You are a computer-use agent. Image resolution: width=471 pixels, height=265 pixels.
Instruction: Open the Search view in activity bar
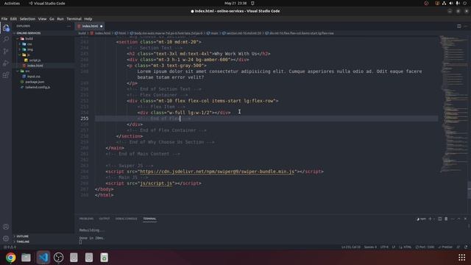click(x=6, y=39)
